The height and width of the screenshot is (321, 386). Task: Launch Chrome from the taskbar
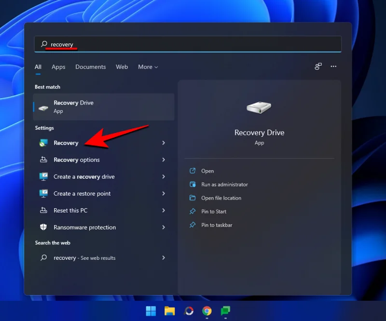click(x=207, y=310)
